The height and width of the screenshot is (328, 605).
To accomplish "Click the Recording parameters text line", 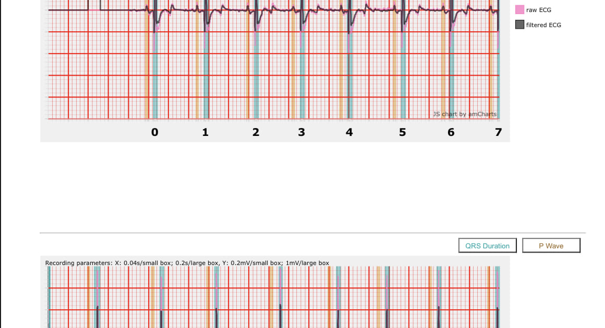I will coord(187,263).
